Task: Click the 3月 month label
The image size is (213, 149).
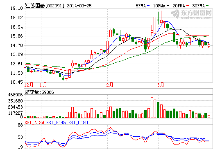Action: (161, 85)
